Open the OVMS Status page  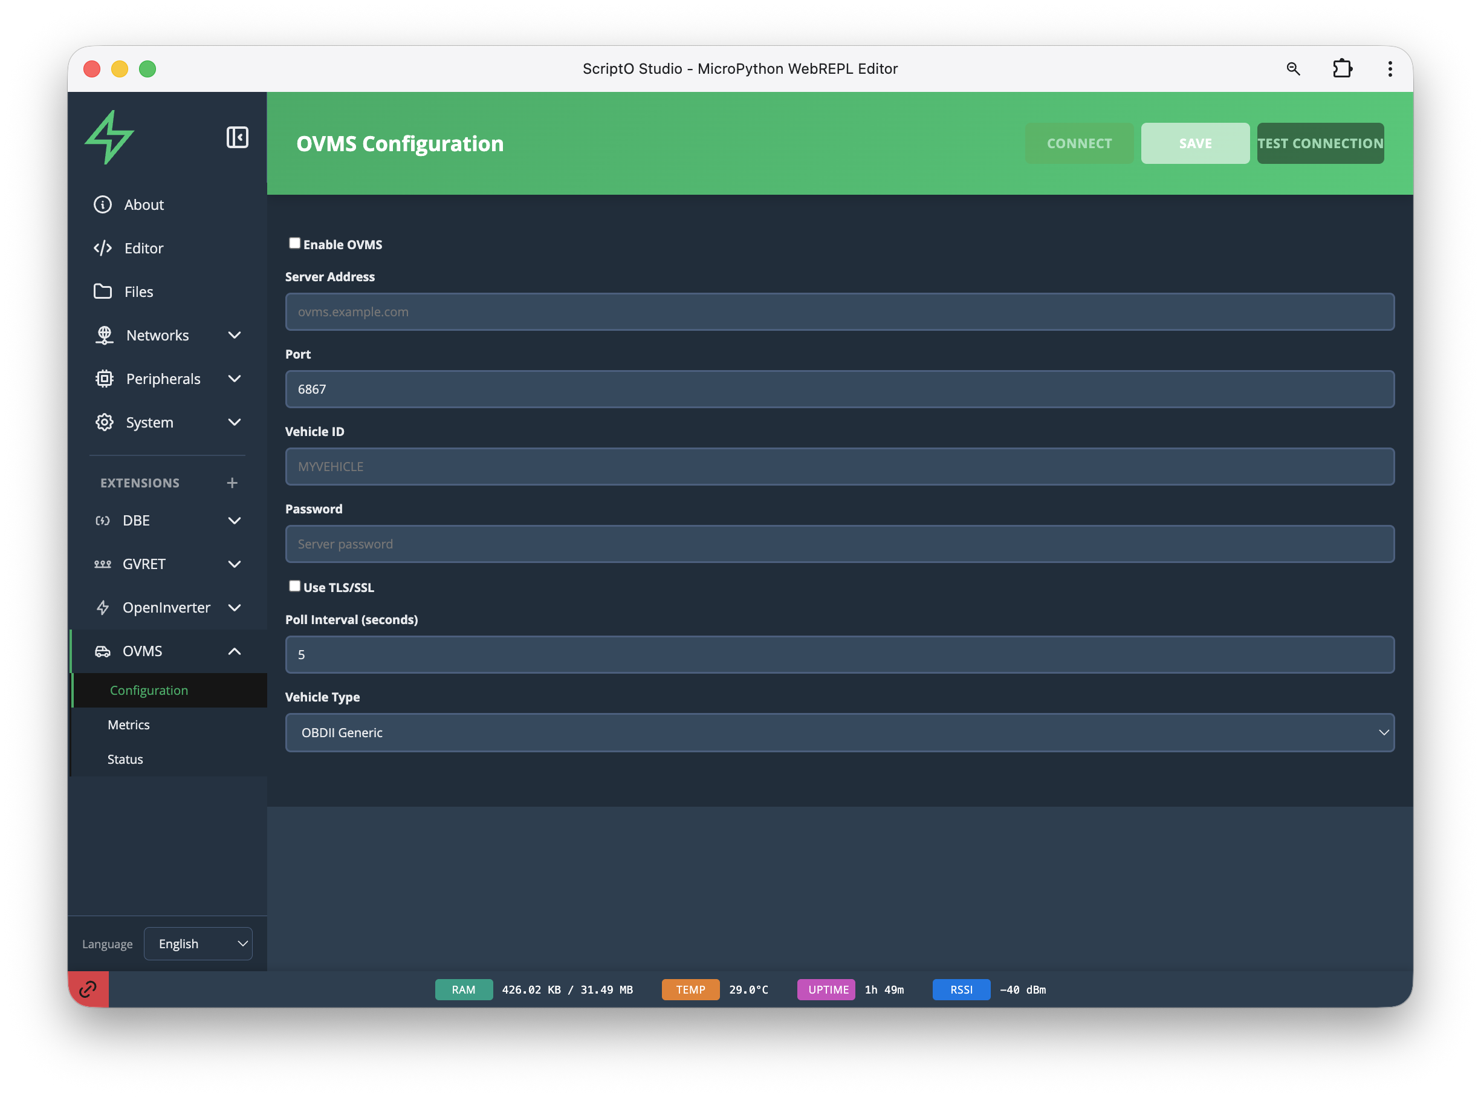point(126,759)
